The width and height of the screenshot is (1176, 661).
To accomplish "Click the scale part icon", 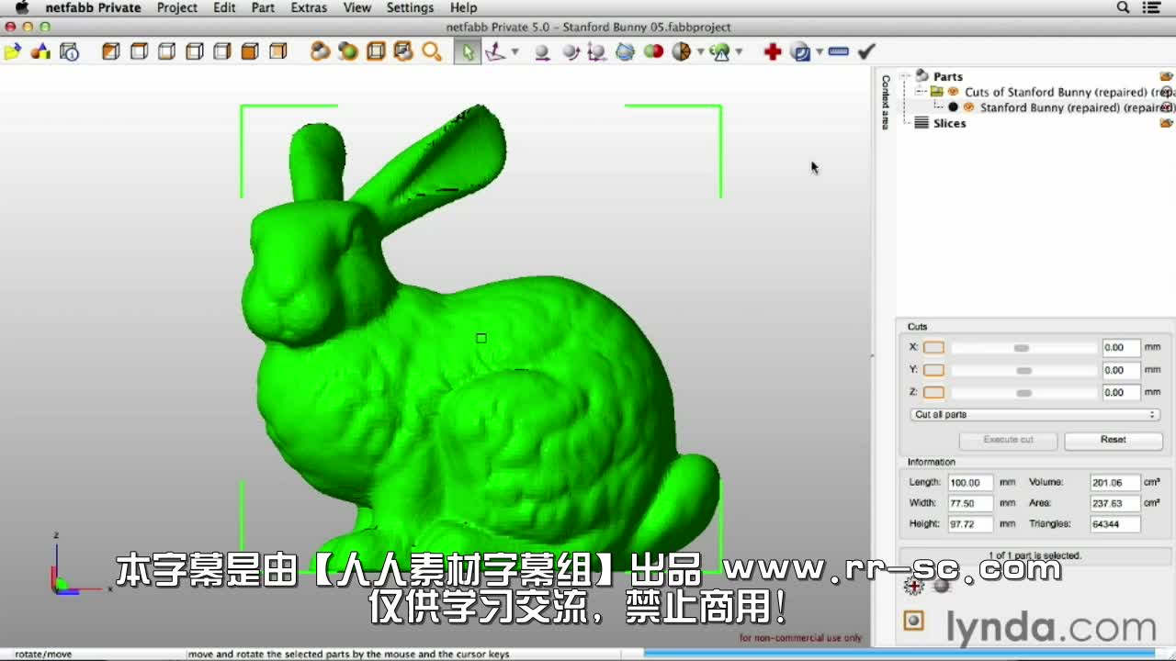I will click(597, 51).
